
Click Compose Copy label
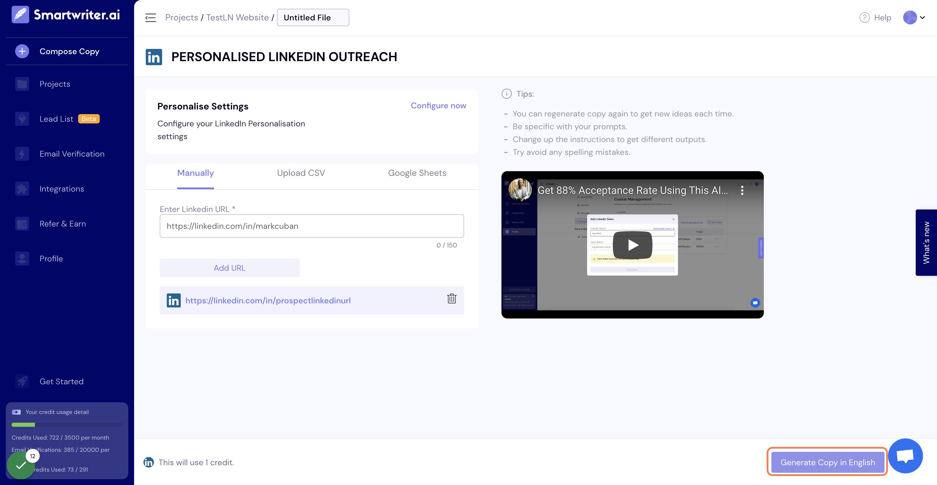[69, 51]
